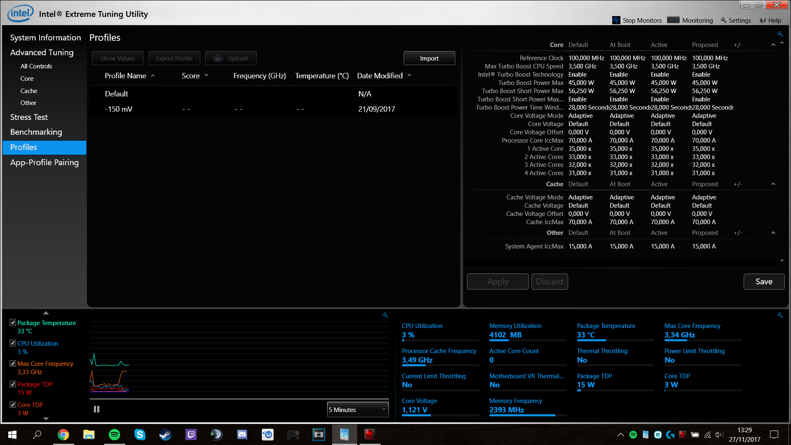
Task: Uncheck the Max Core Frequency monitor checkbox
Action: point(13,363)
